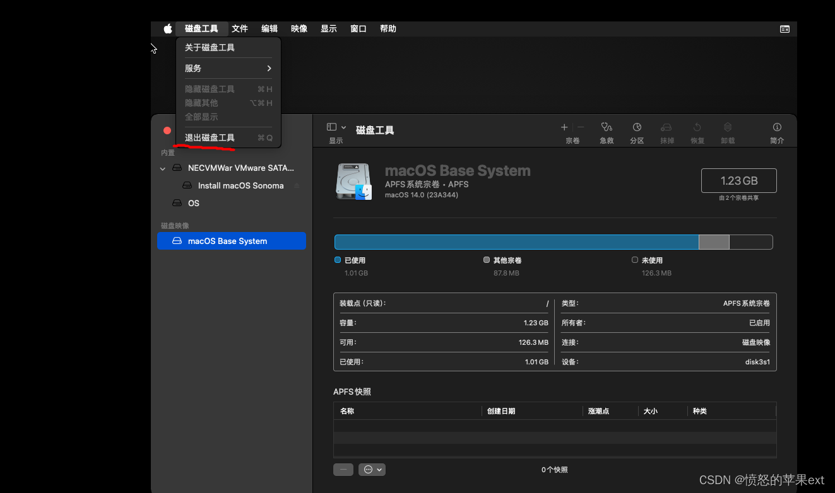
Task: Open the 文件 menu
Action: 240,28
